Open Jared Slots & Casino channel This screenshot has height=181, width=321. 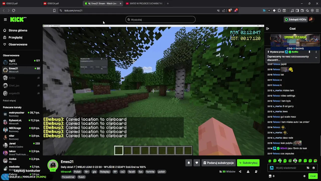[21, 145]
